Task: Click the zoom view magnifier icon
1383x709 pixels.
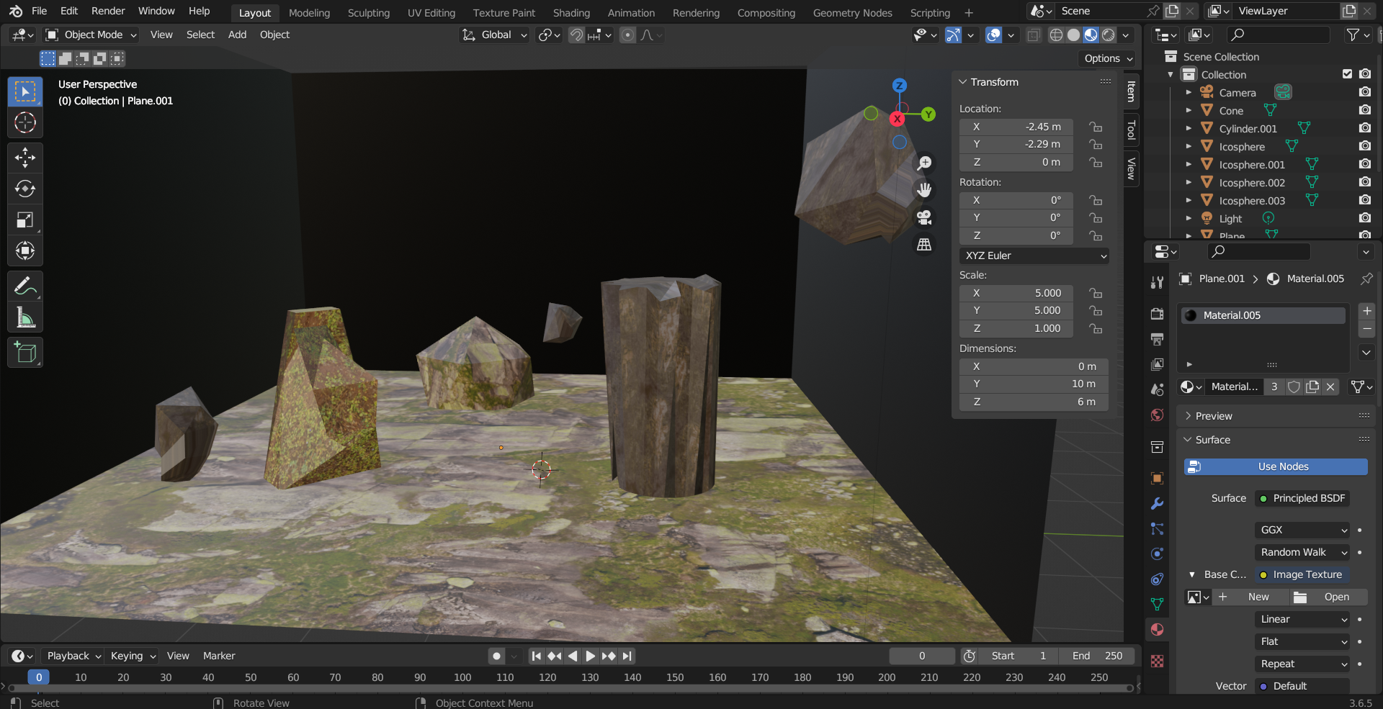Action: [924, 163]
